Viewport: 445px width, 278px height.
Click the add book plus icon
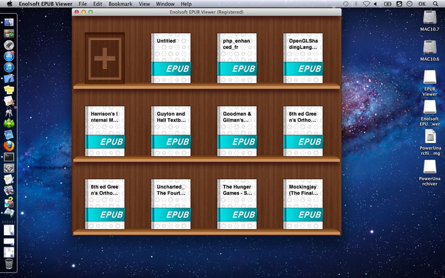pos(105,58)
